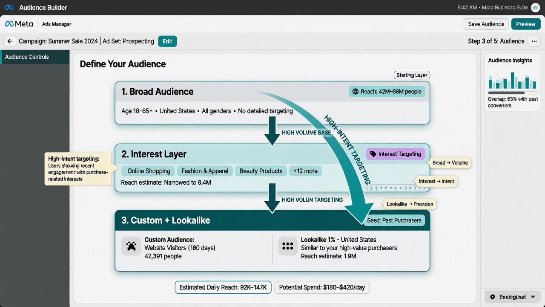Click Potential Spend: $180–$420/day pill

(x=322, y=287)
